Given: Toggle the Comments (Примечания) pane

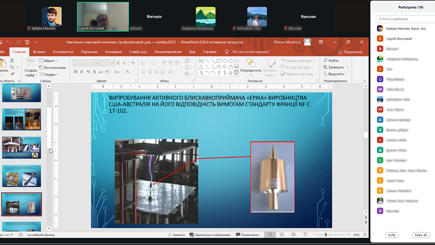Looking at the screenshot, I should 247,235.
